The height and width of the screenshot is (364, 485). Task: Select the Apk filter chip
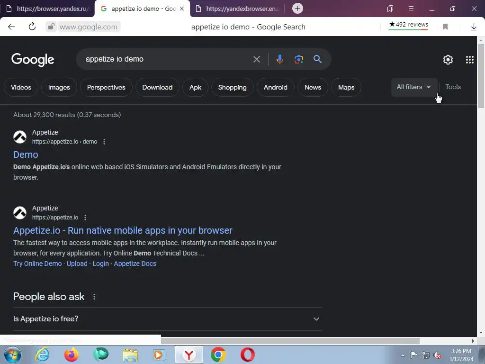[195, 87]
